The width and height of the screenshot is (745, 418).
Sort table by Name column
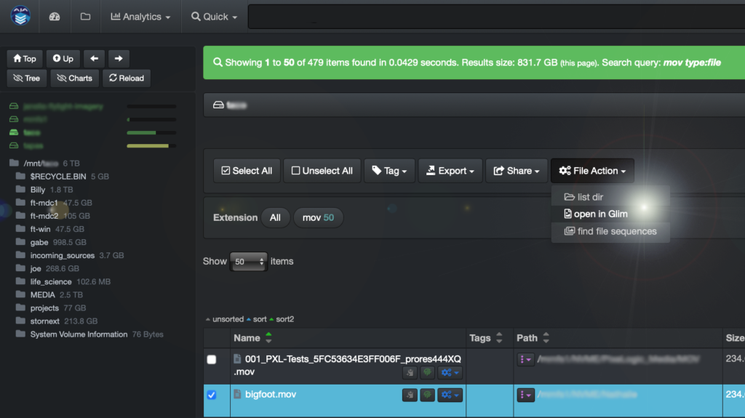coord(252,338)
